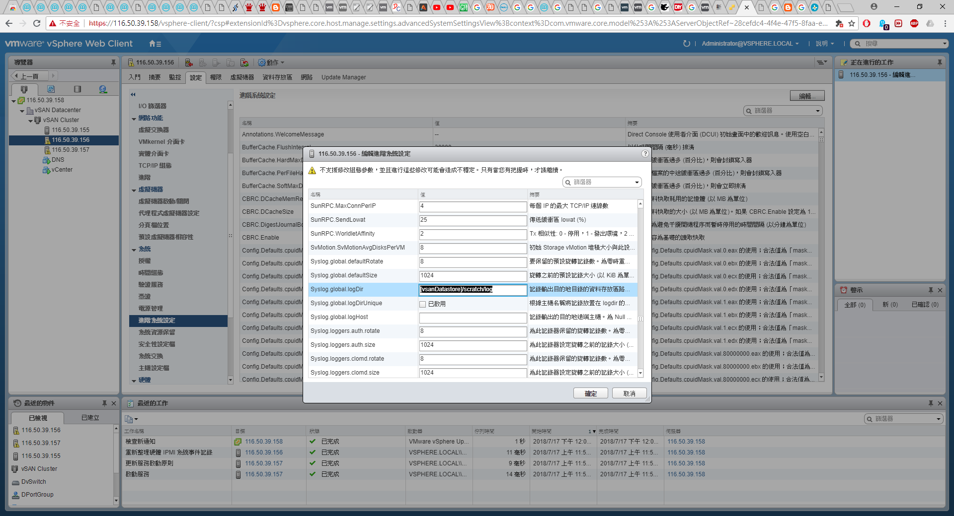Select 新 (0) alarms filter
954x516 pixels.
(x=890, y=305)
